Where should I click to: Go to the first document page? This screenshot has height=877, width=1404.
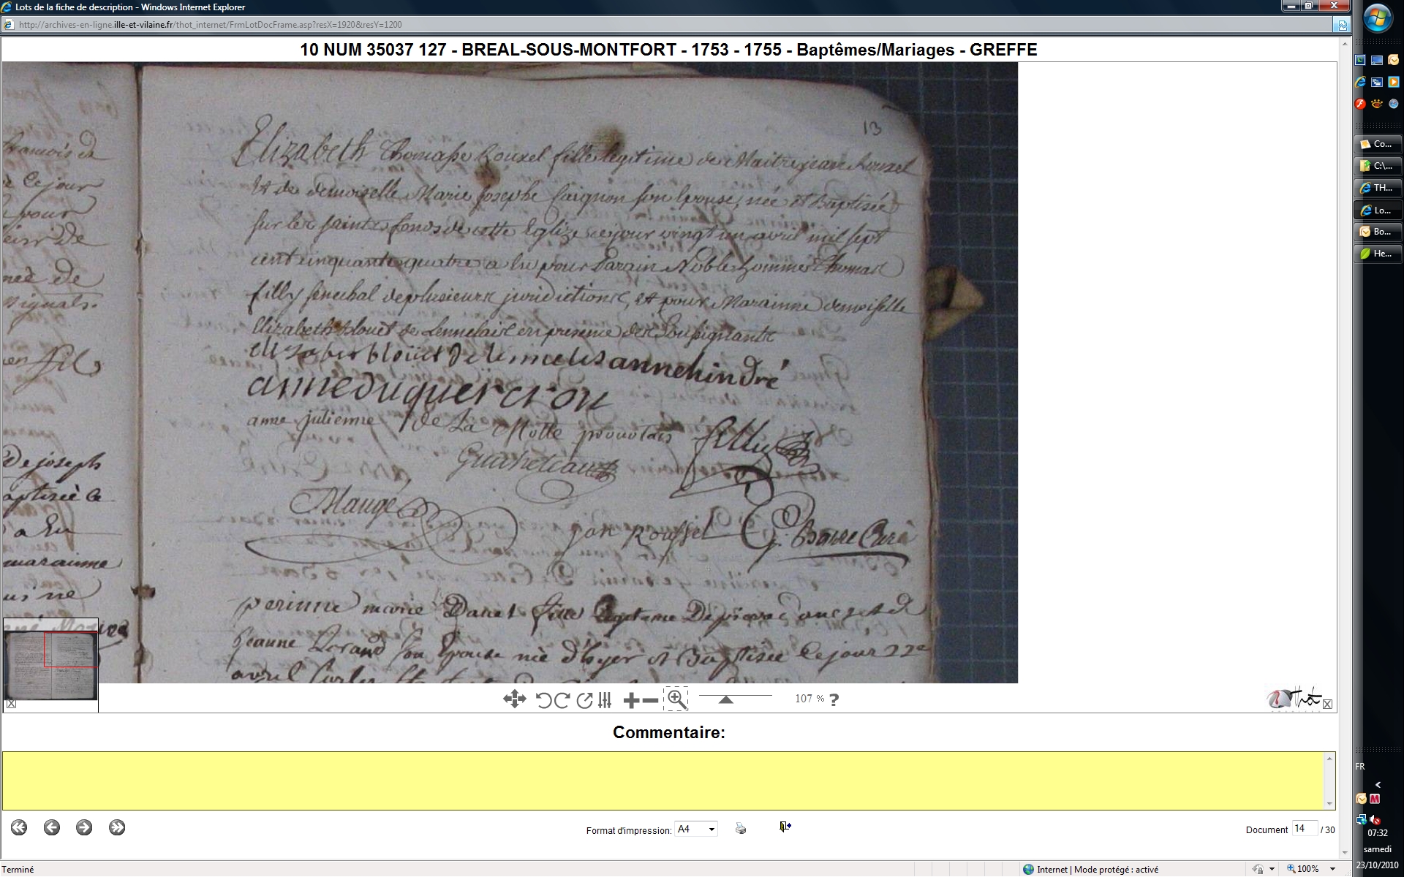(x=19, y=827)
